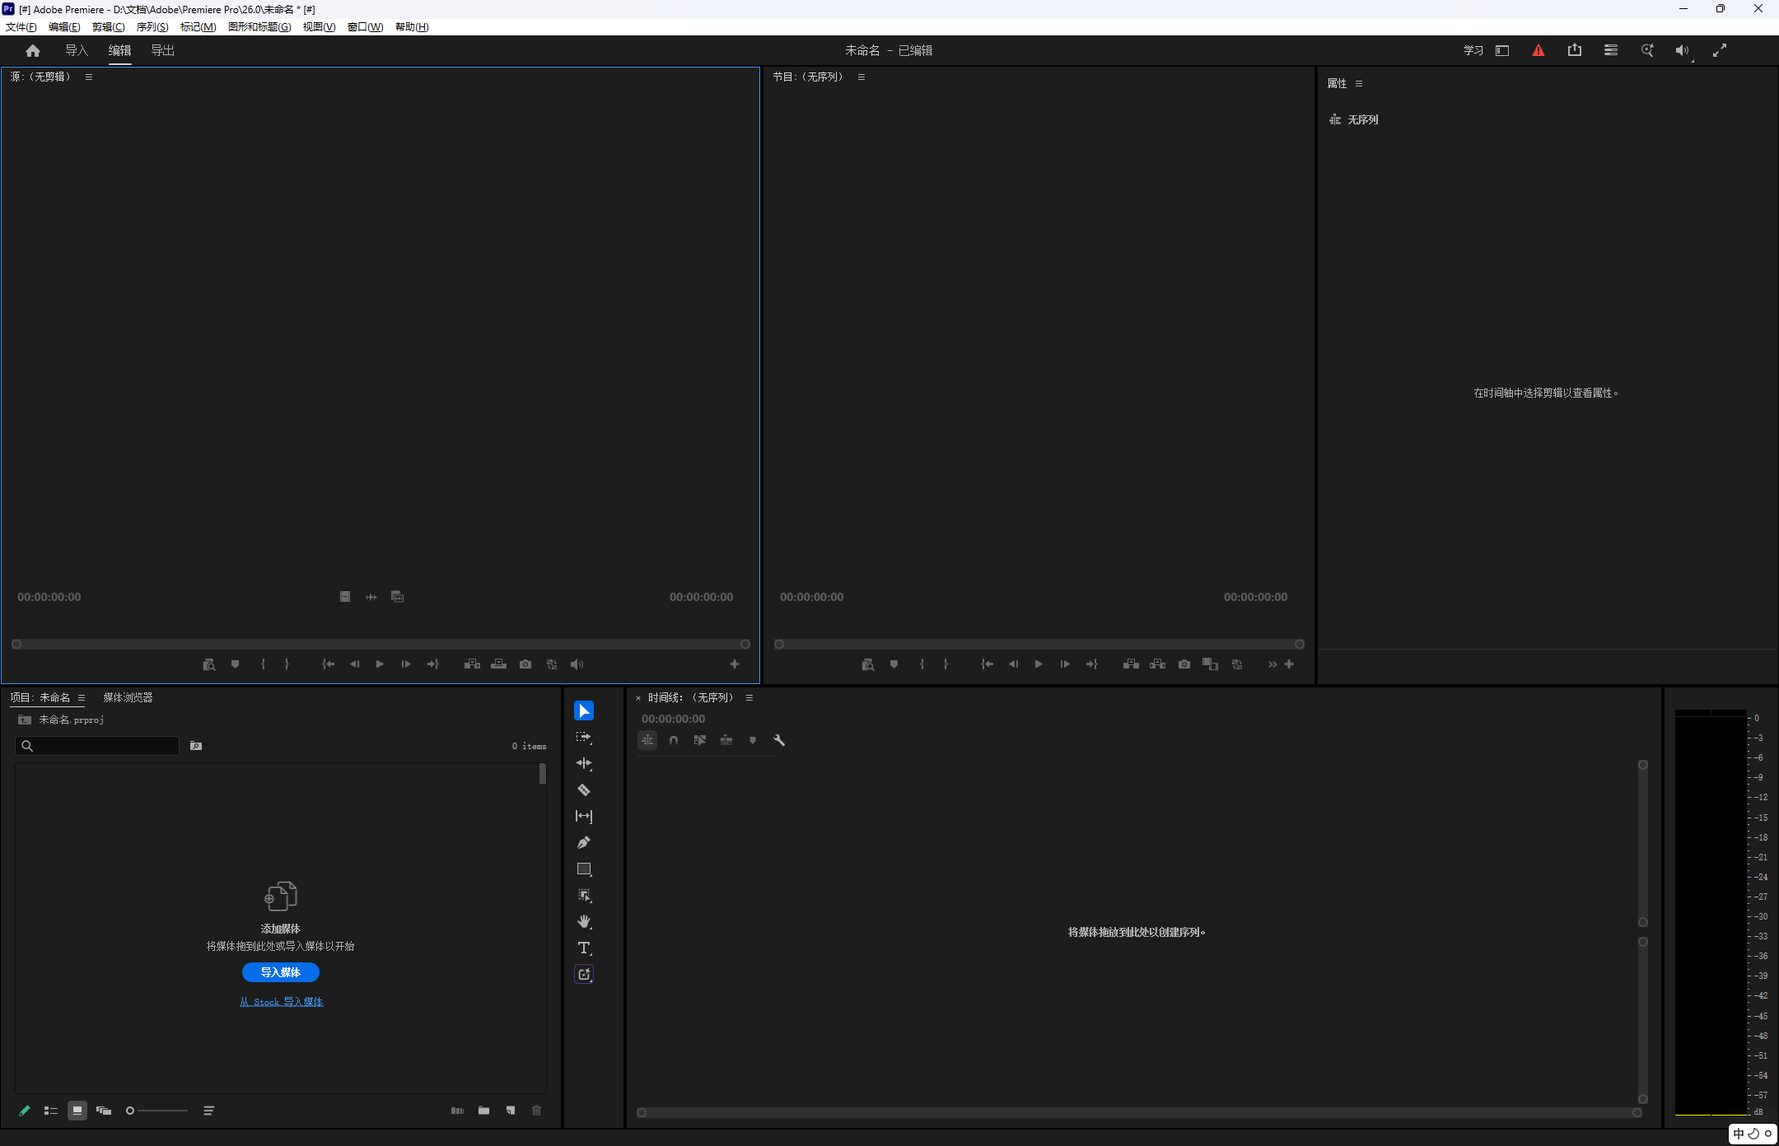Open the quick export share icon
This screenshot has height=1146, width=1779.
(x=1575, y=50)
